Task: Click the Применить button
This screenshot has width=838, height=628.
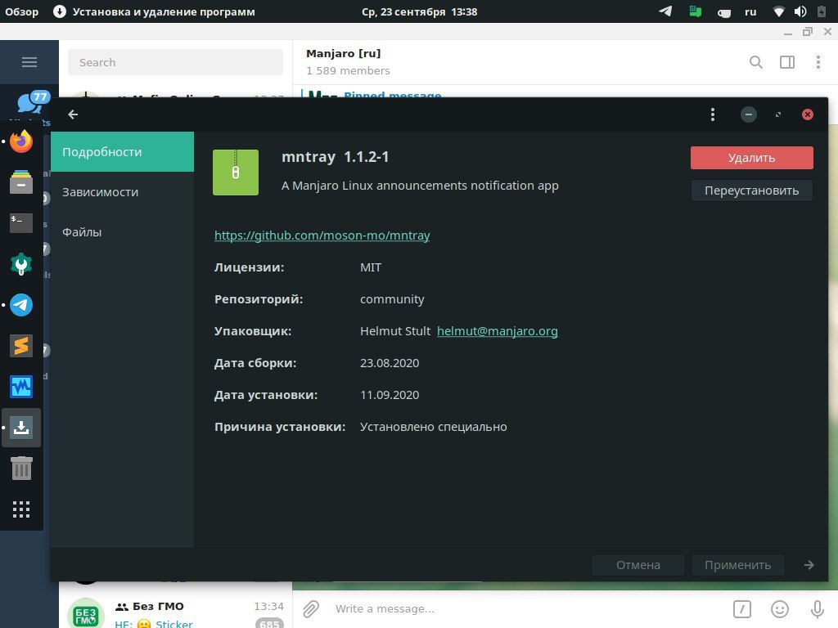Action: (738, 565)
